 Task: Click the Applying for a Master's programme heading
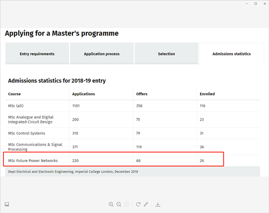[62, 33]
